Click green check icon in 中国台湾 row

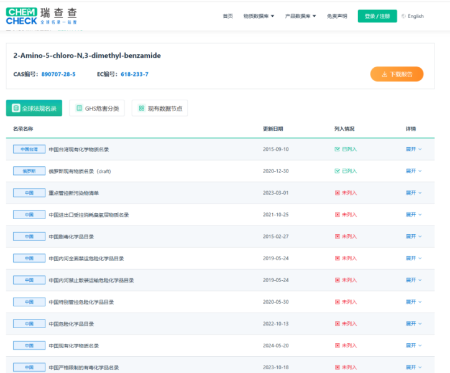(337, 149)
